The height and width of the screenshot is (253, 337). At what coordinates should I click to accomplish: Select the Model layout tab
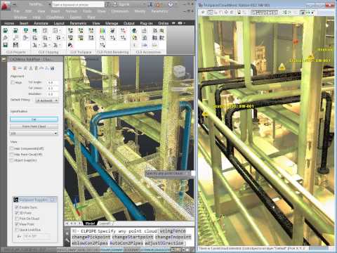click(90, 223)
